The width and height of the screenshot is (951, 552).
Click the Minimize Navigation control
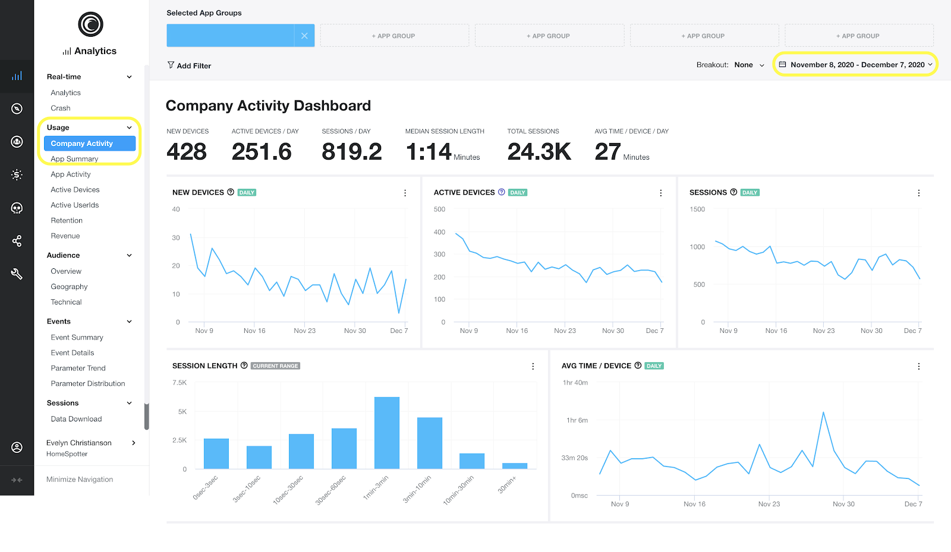coord(78,479)
